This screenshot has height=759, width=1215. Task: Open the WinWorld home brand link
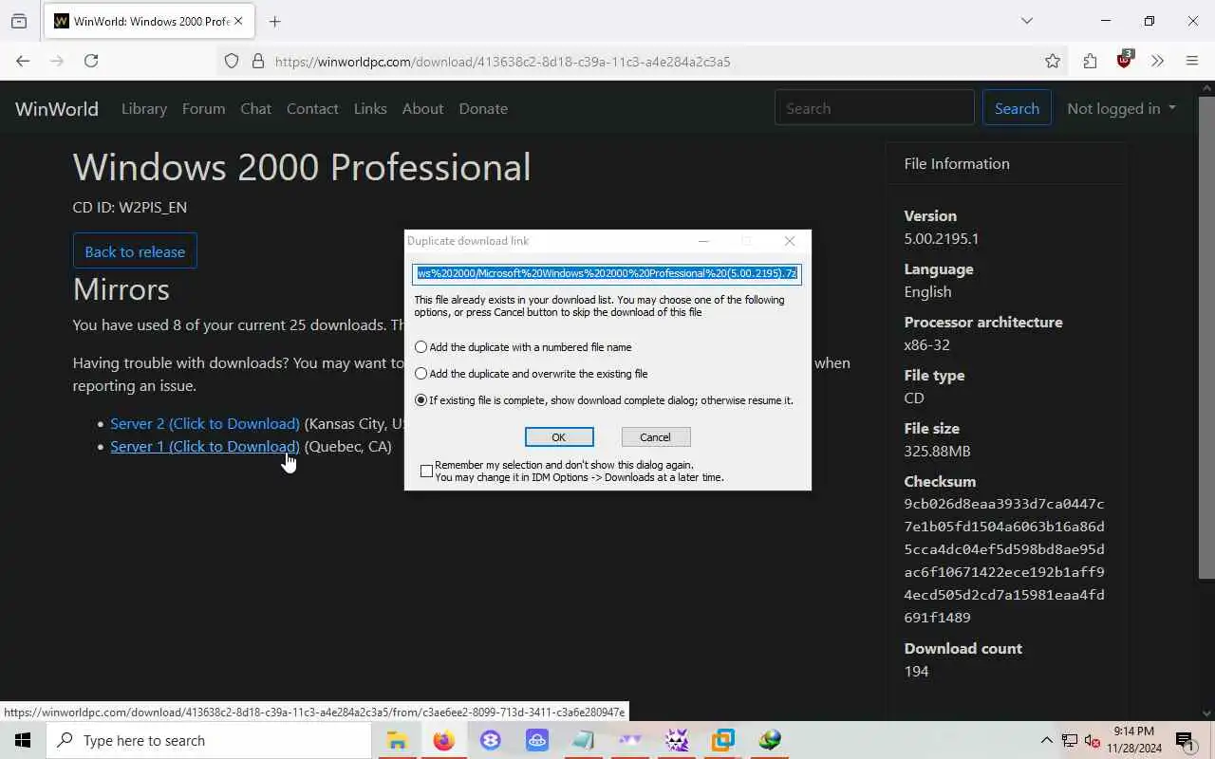[57, 108]
